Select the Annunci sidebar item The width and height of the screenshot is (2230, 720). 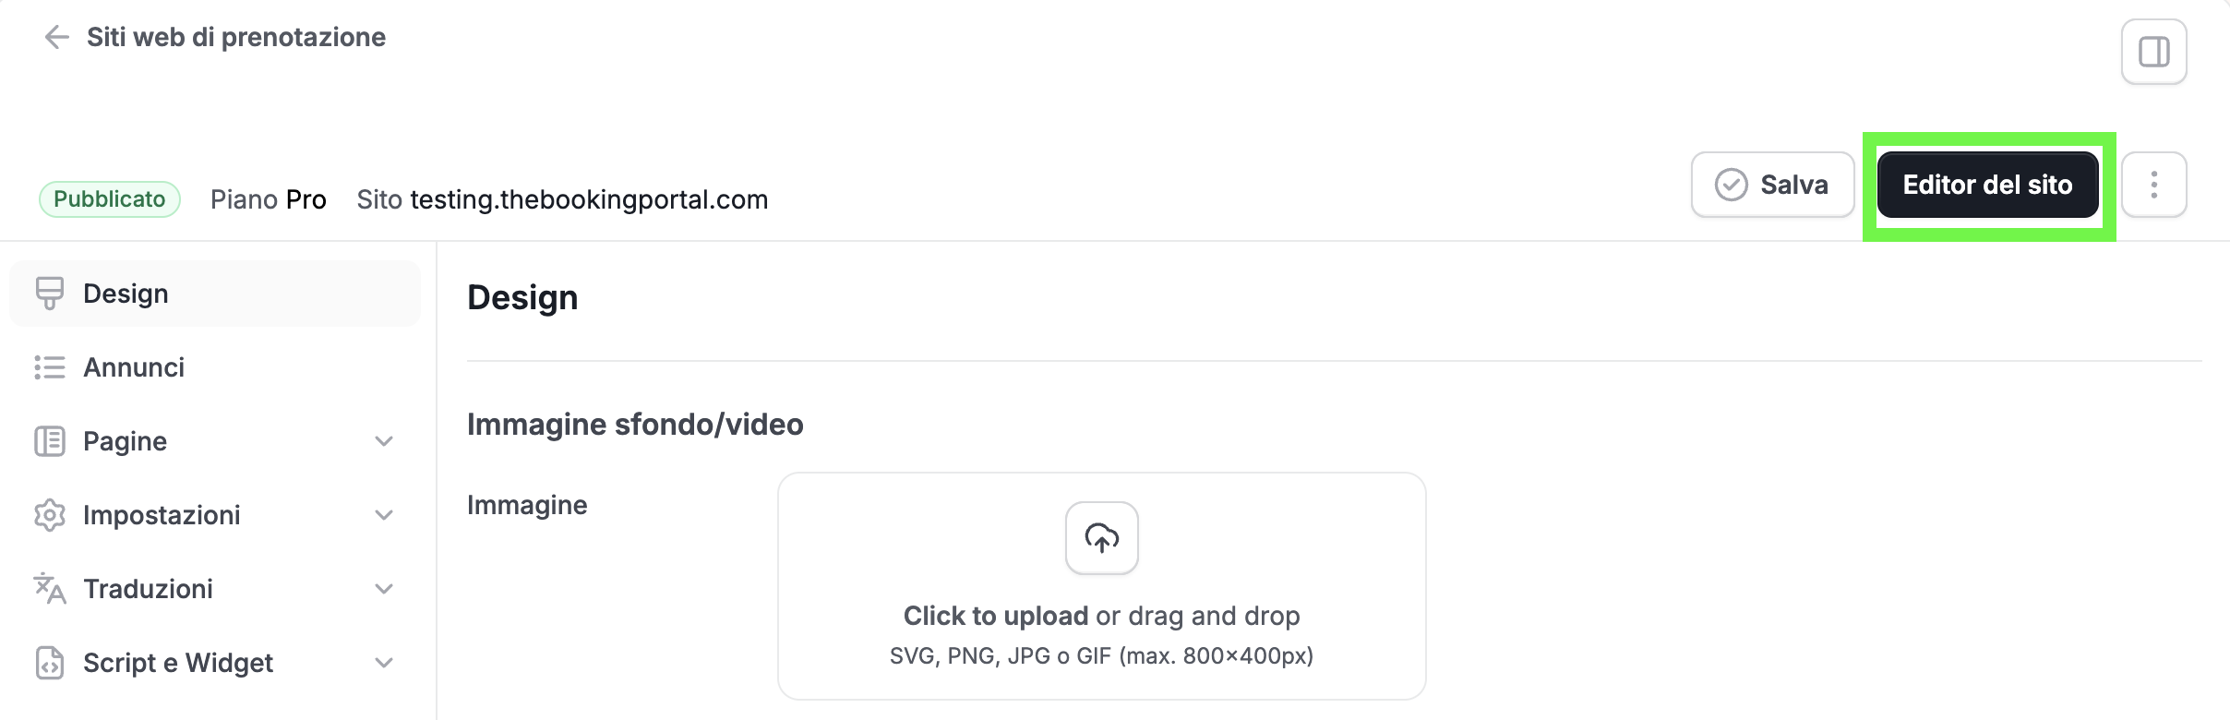click(215, 367)
